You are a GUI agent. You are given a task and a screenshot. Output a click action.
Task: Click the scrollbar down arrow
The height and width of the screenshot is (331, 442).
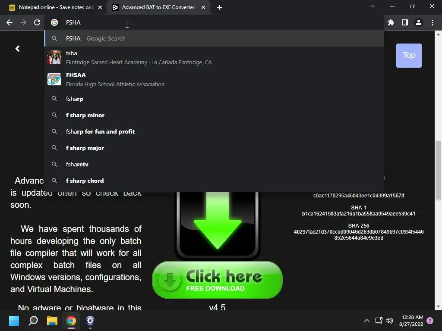[438, 306]
